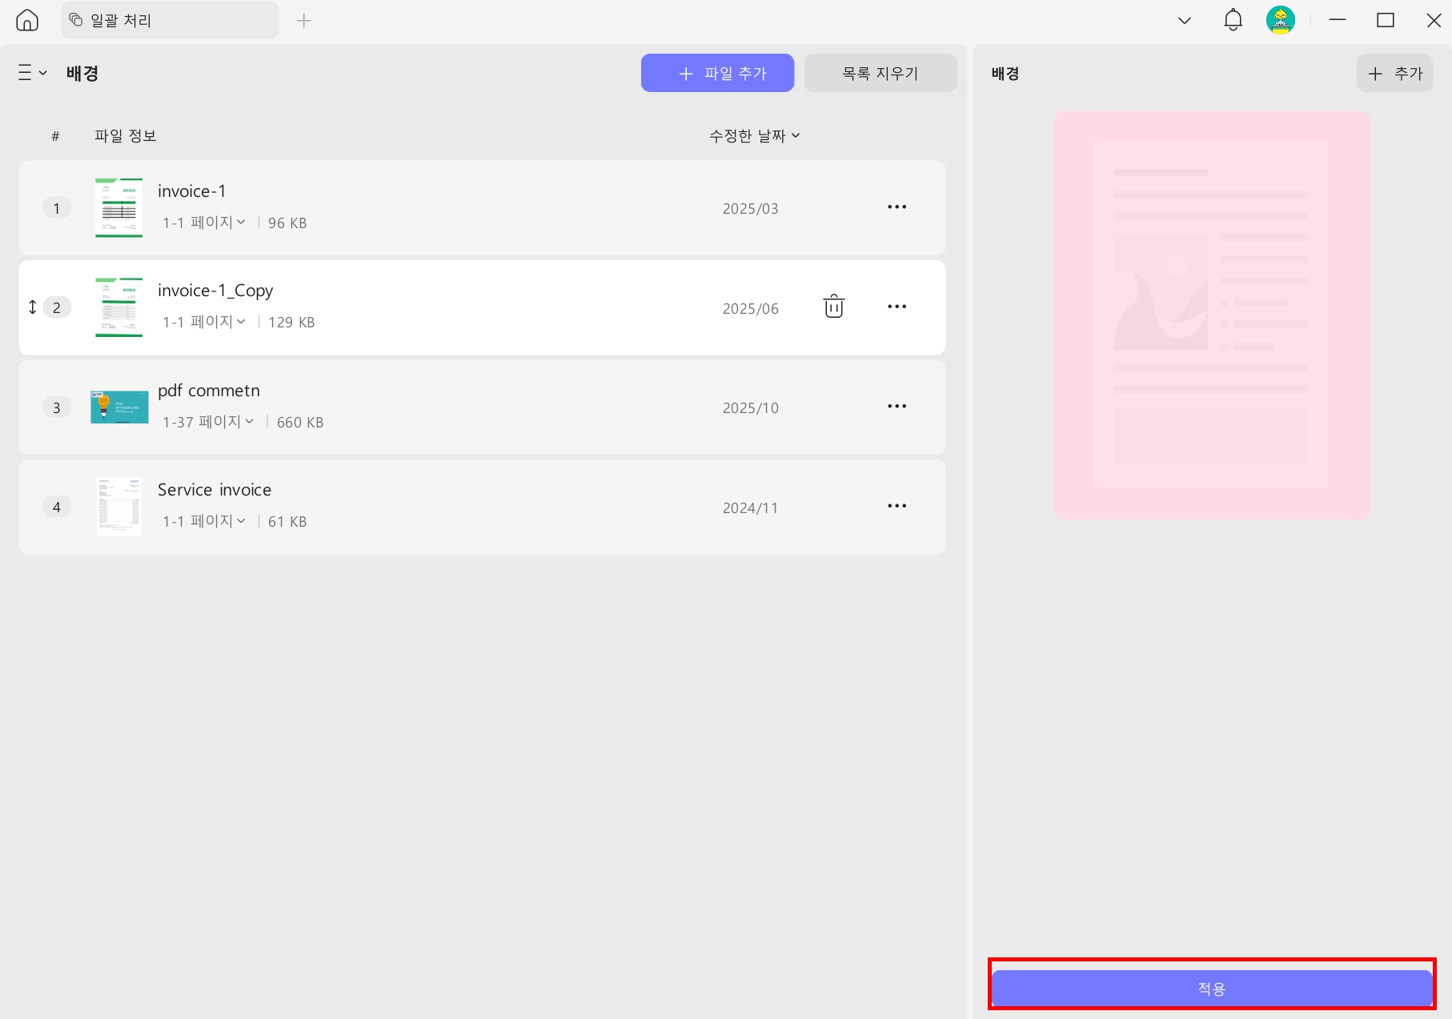Screen dimensions: 1452x1019
Task: Click the invoice-1 file thumbnail
Action: coord(119,208)
